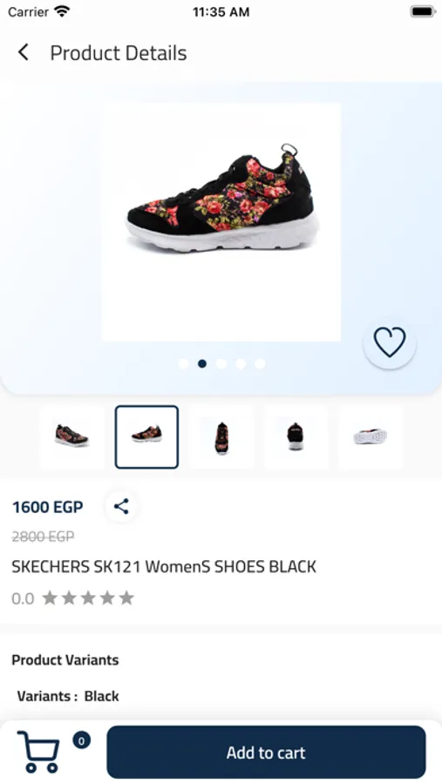The width and height of the screenshot is (442, 784).
Task: Select the front-view shoe thumbnail
Action: click(221, 436)
